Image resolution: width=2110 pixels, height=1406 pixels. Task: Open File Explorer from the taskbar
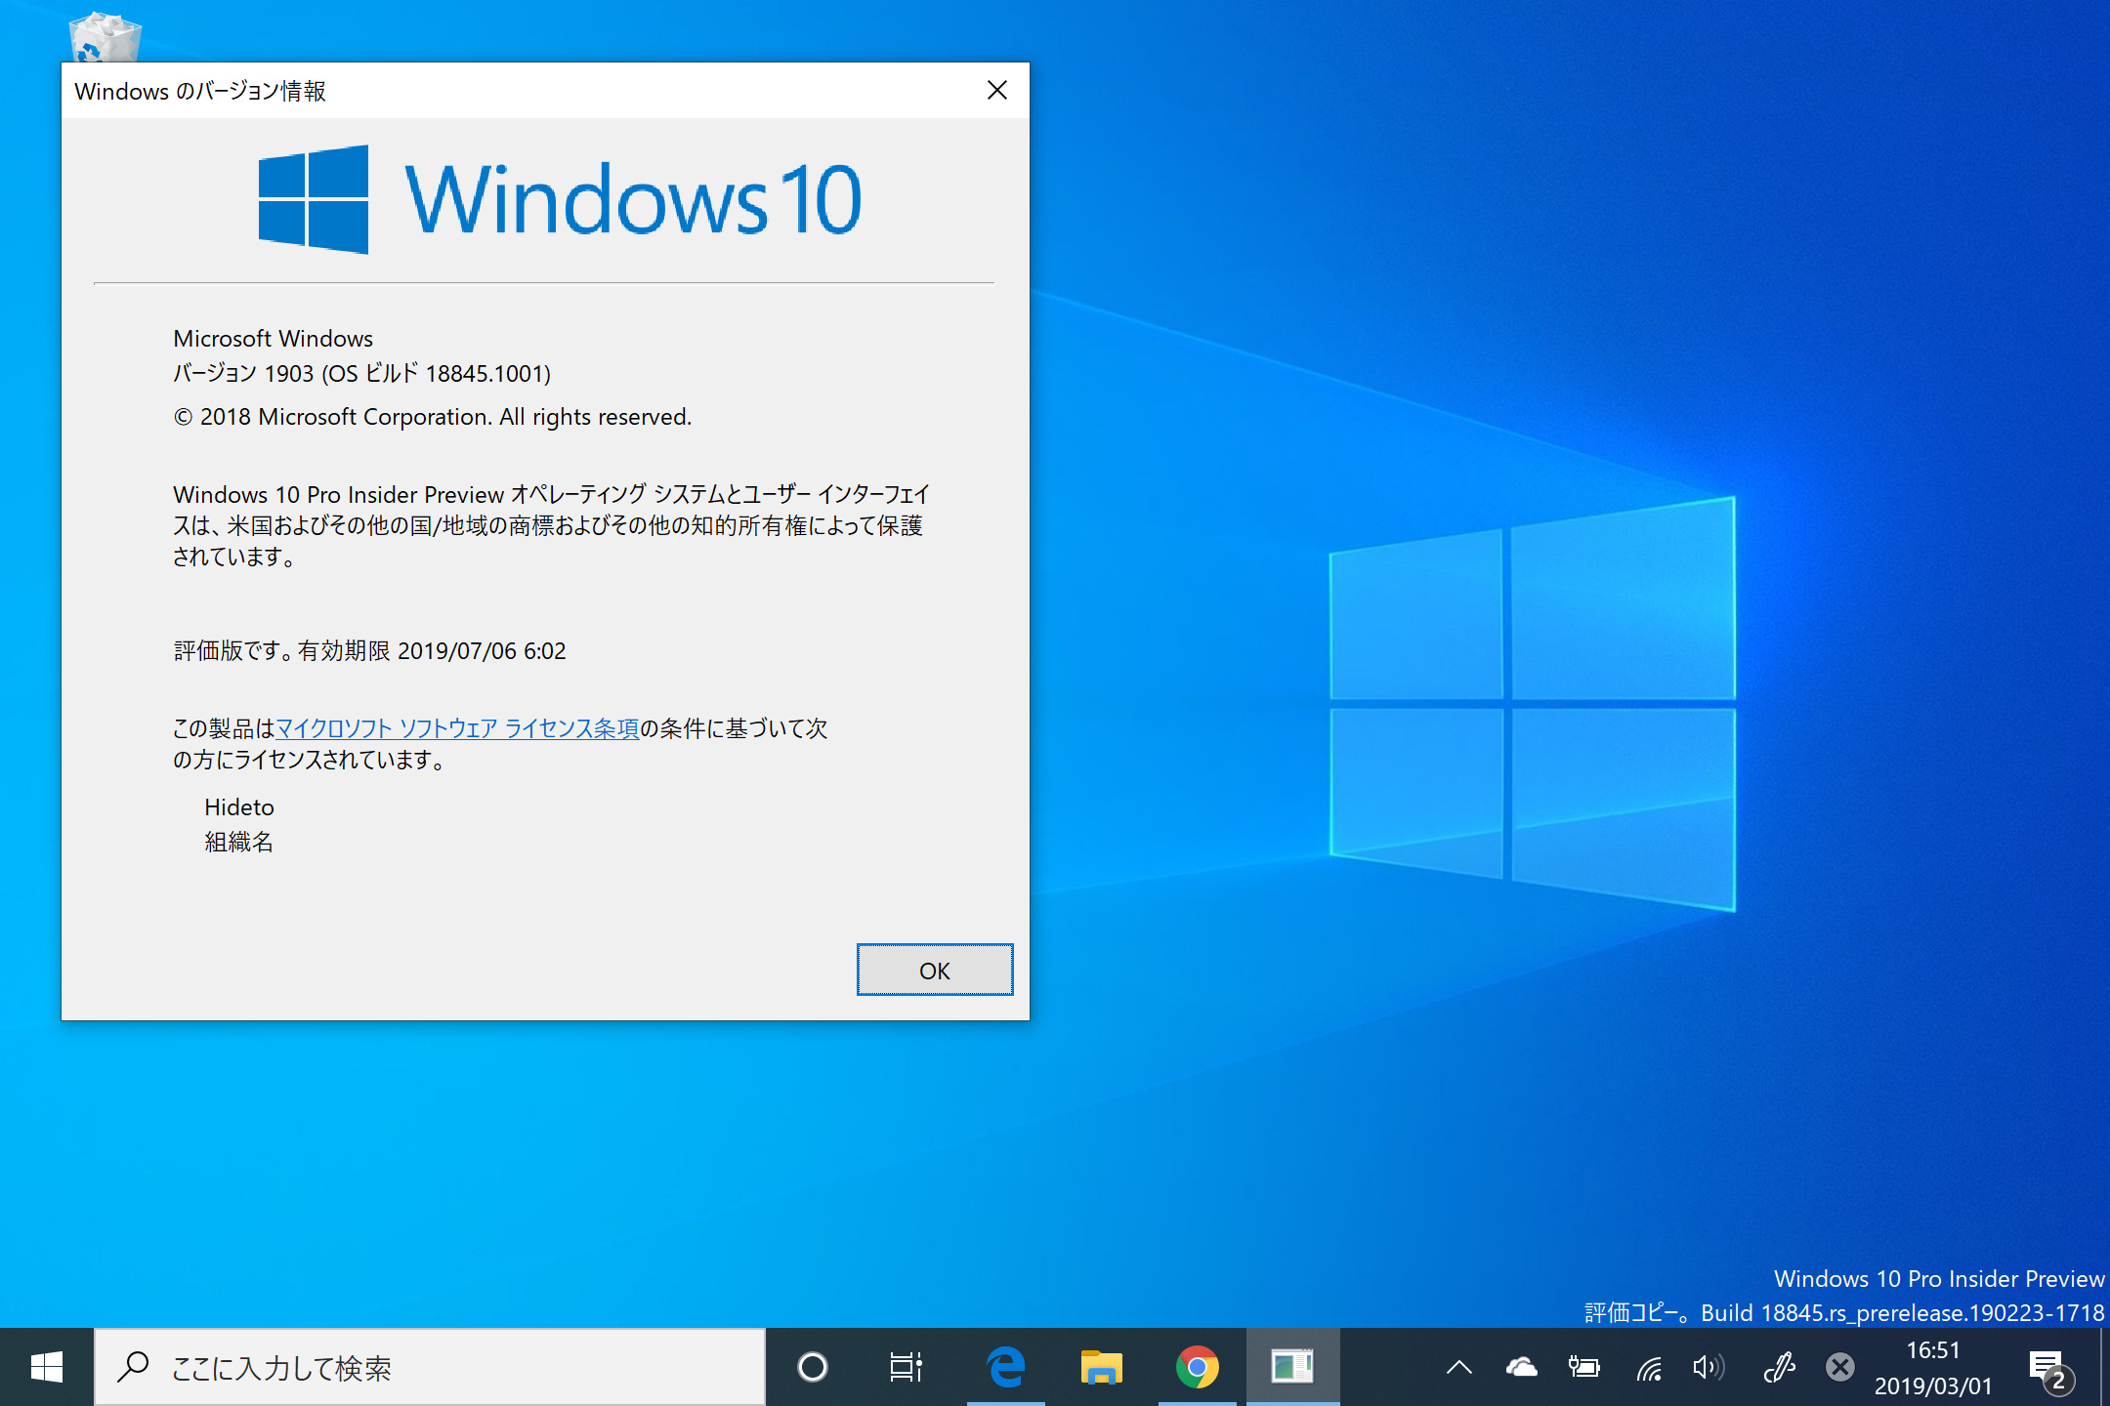click(x=1101, y=1367)
